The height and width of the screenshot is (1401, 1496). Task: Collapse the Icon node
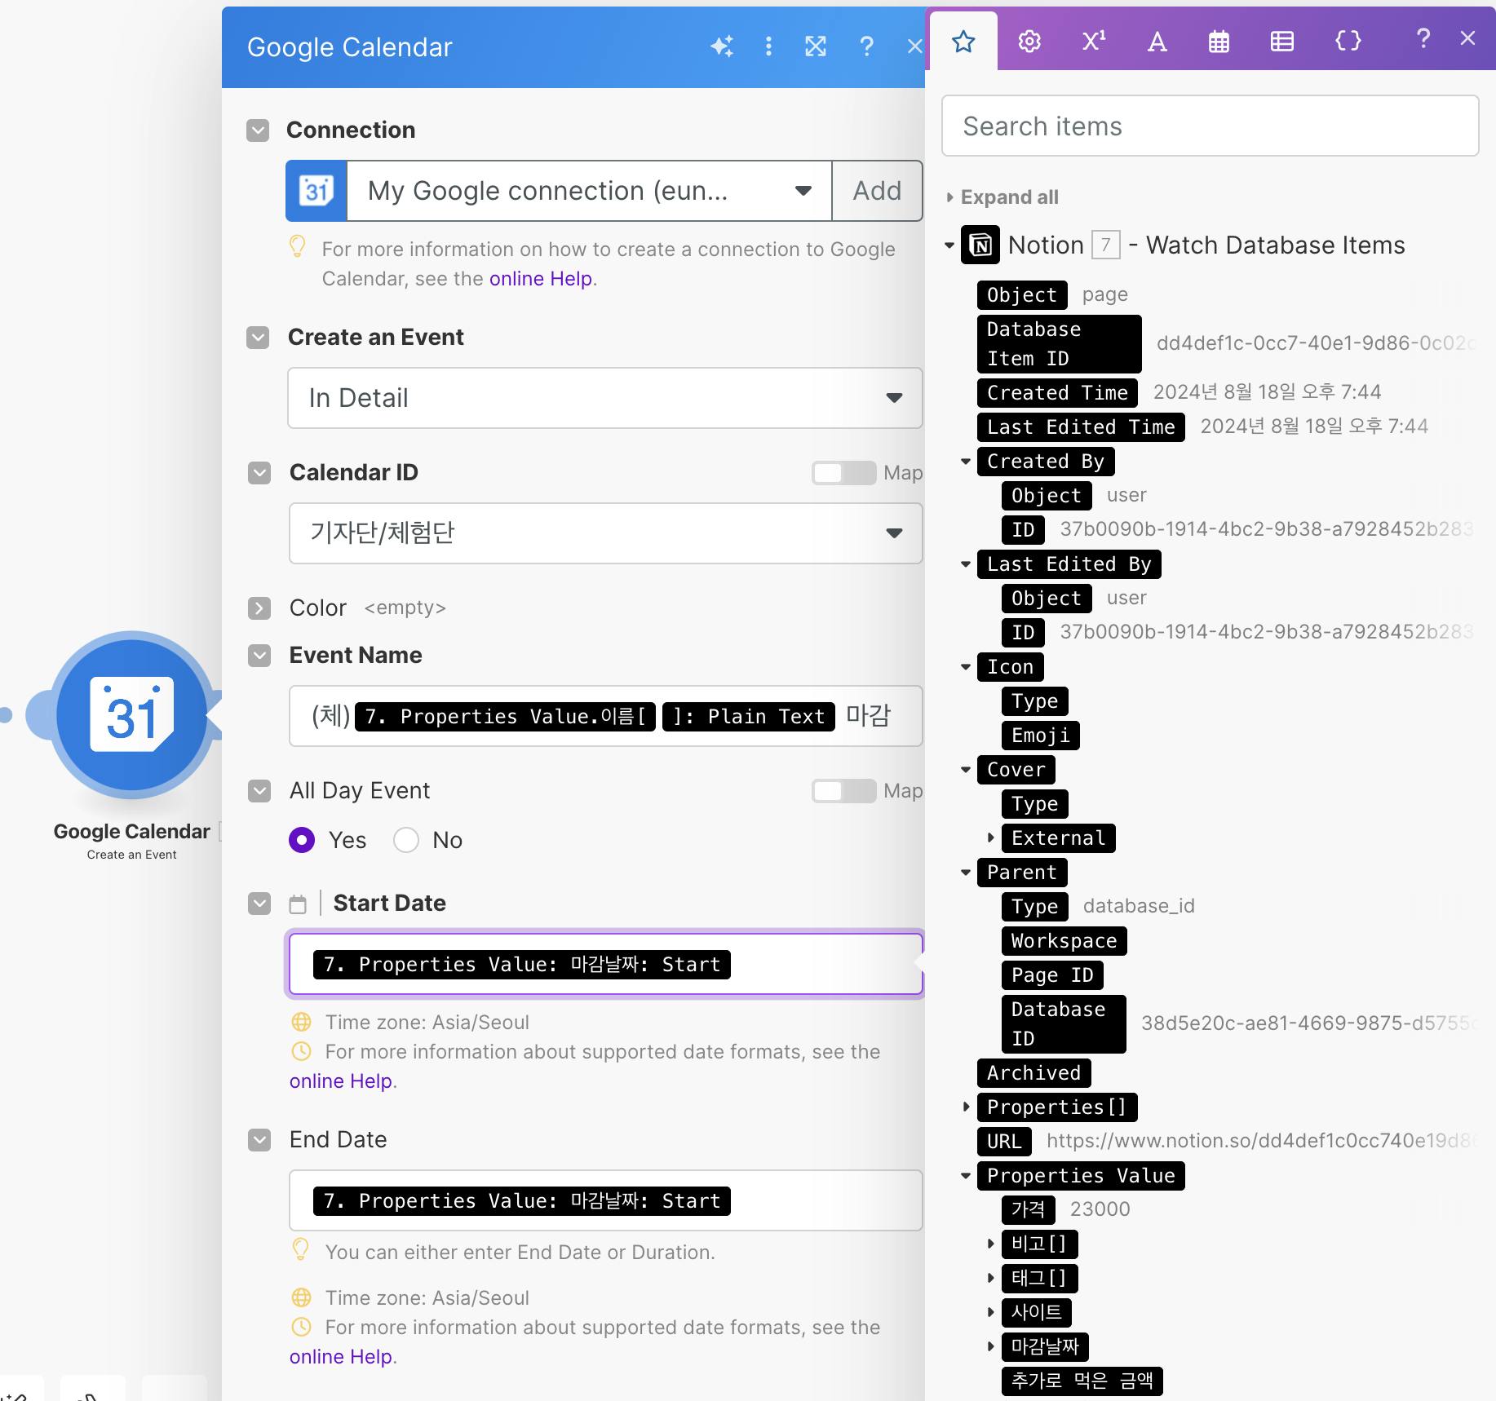point(966,667)
